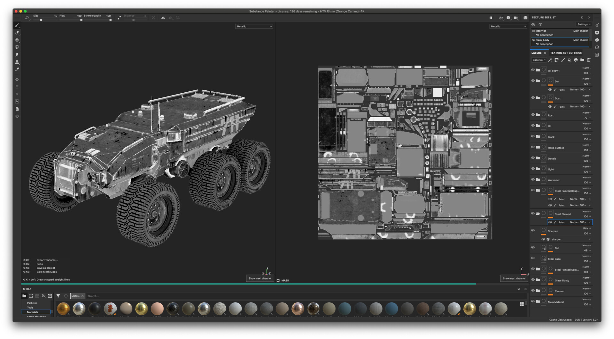The height and width of the screenshot is (339, 614).
Task: Toggle the symmetry mirror icon
Action: (163, 18)
